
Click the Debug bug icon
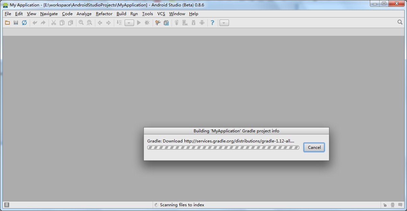pos(147,23)
